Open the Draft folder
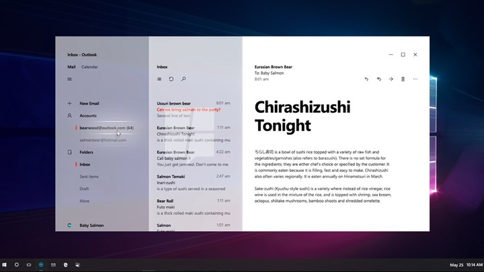Viewport: 484px width, 272px height. [84, 189]
